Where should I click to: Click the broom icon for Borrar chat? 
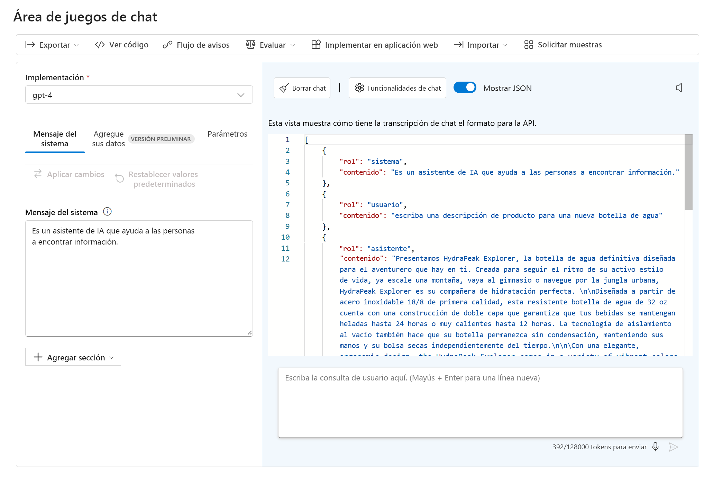point(284,88)
